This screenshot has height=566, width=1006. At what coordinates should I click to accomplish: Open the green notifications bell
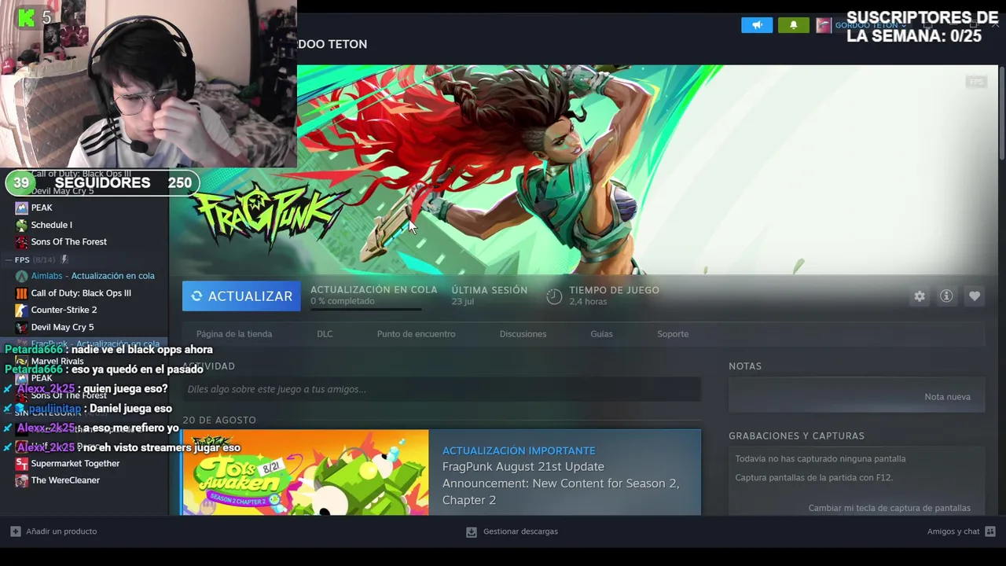coord(793,25)
